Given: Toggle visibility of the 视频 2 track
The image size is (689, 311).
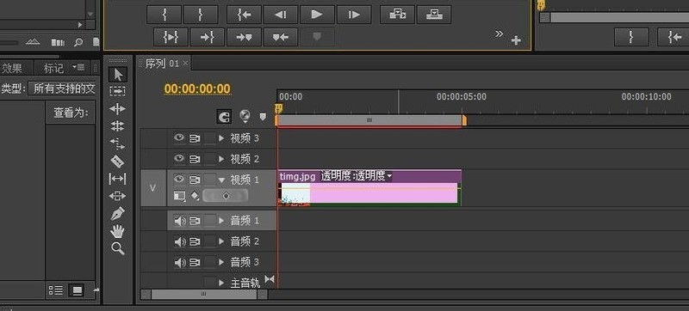Looking at the screenshot, I should click(179, 158).
